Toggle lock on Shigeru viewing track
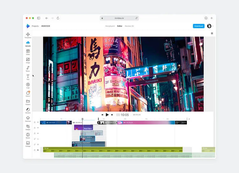The image size is (239, 173). (x=35, y=139)
